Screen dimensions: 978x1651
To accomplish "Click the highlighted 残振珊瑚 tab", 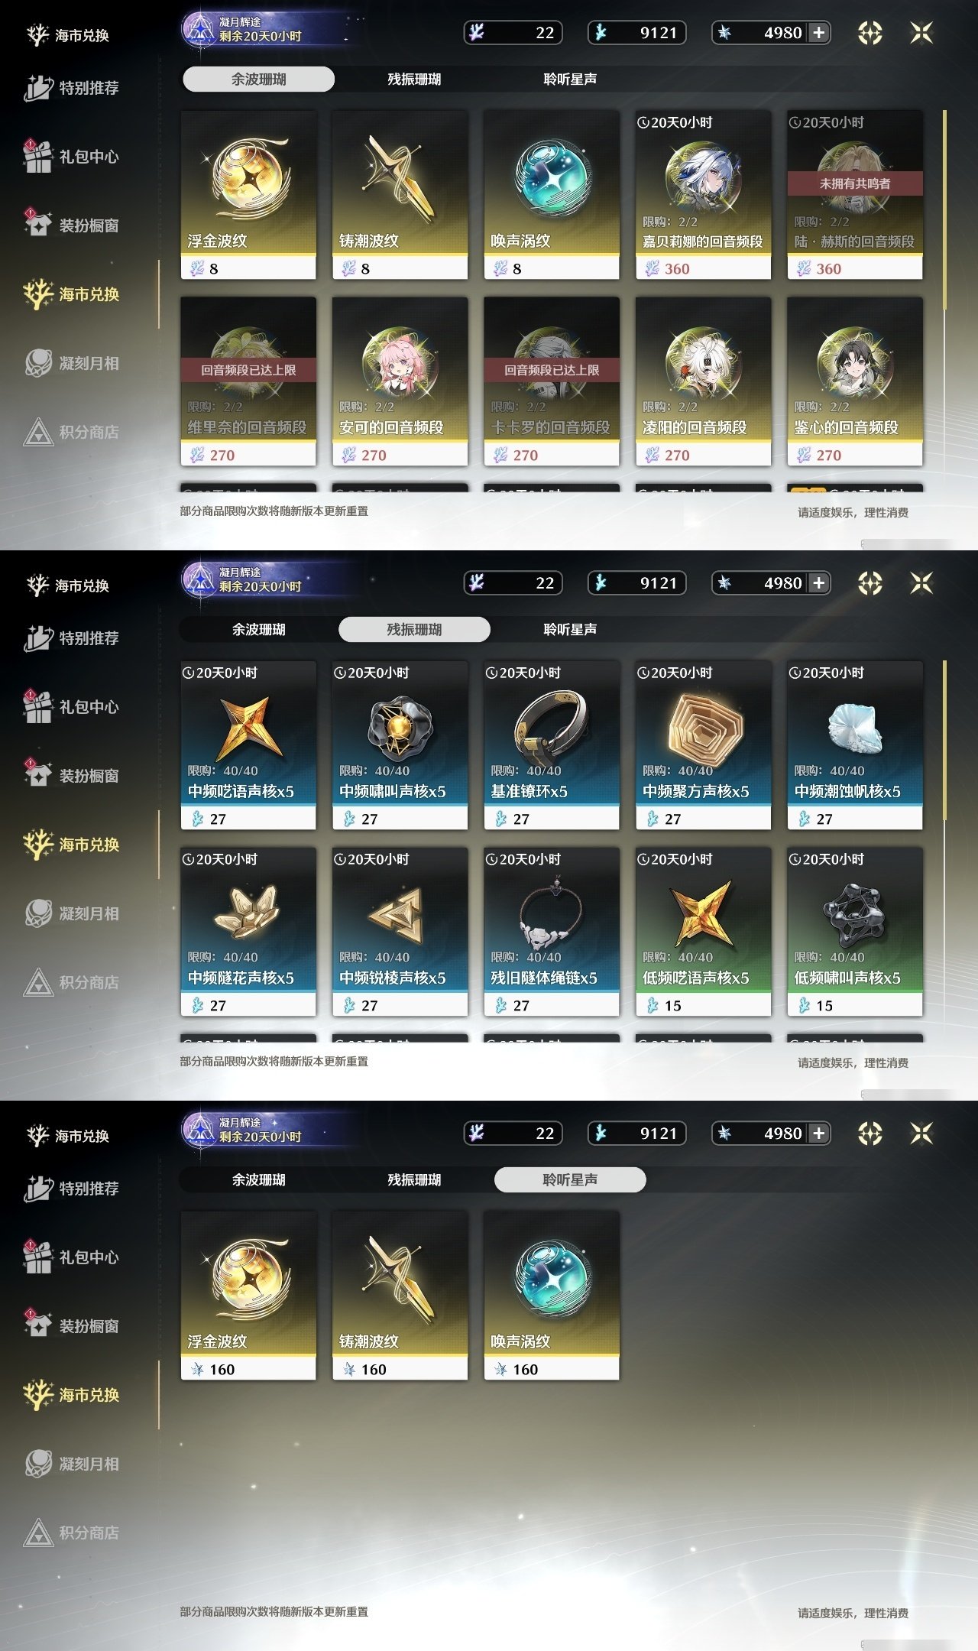I will tap(414, 629).
